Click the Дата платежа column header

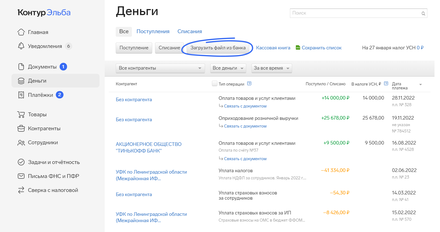(x=400, y=86)
